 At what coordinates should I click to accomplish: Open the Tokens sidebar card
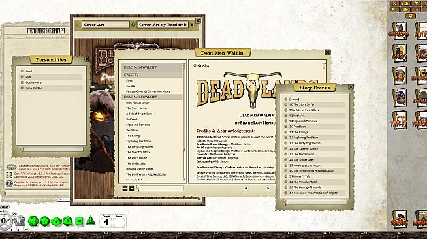399,219
